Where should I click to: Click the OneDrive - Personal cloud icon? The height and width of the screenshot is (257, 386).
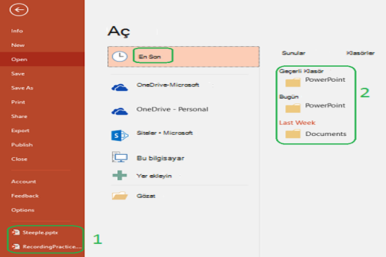pos(119,111)
